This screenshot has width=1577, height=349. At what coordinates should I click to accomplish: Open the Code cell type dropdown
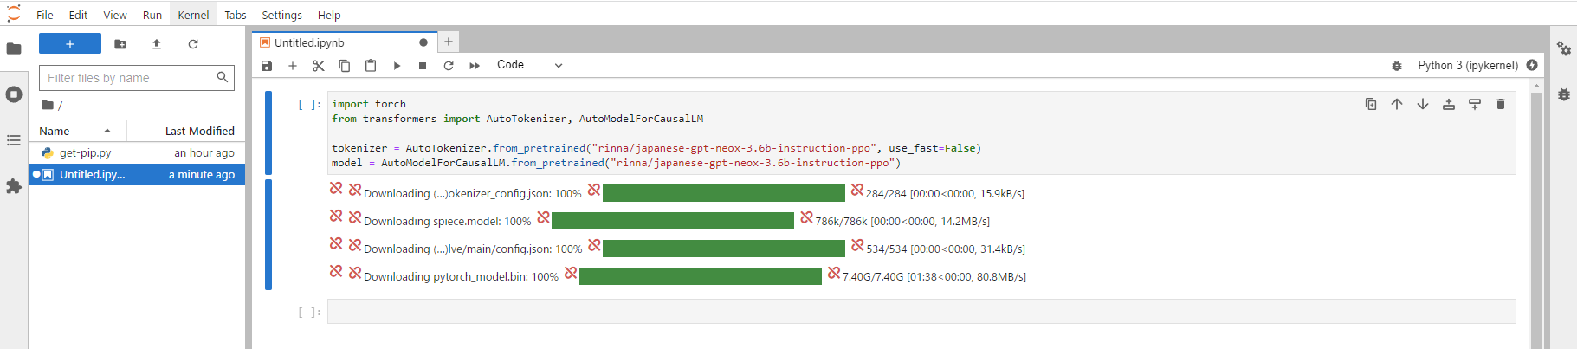click(529, 65)
